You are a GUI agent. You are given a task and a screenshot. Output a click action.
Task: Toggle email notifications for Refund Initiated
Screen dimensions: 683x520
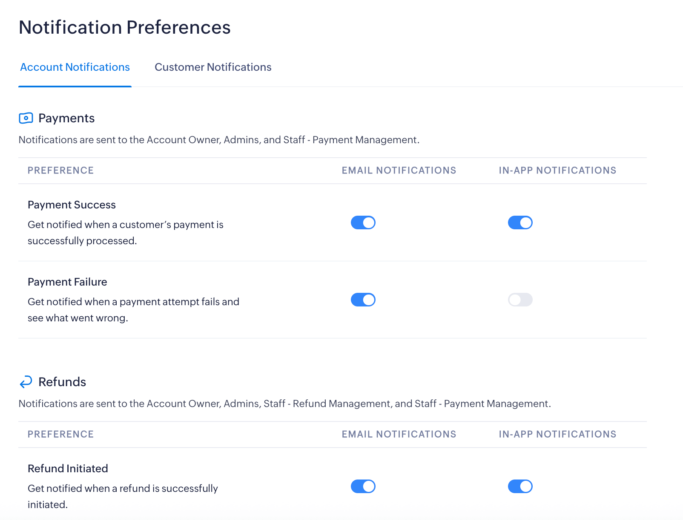[x=363, y=486]
